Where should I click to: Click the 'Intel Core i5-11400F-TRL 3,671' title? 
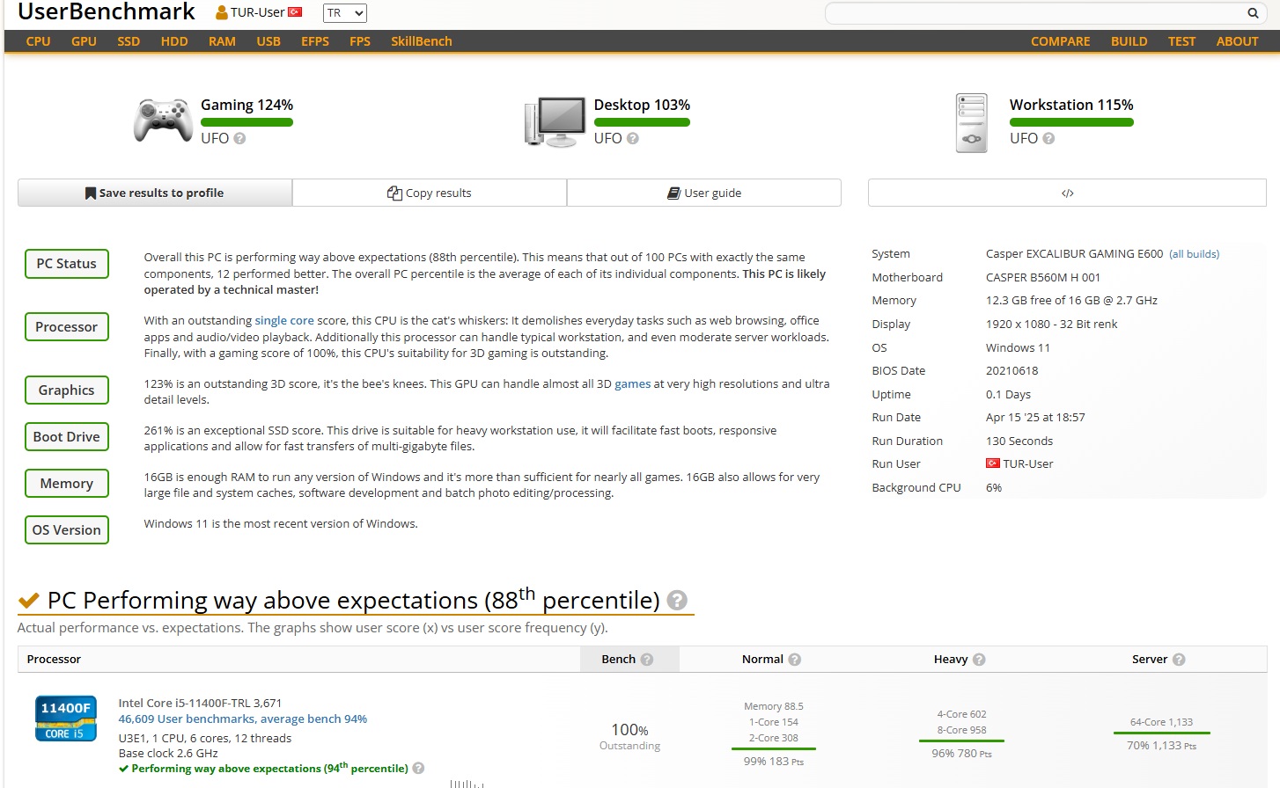[x=200, y=703]
